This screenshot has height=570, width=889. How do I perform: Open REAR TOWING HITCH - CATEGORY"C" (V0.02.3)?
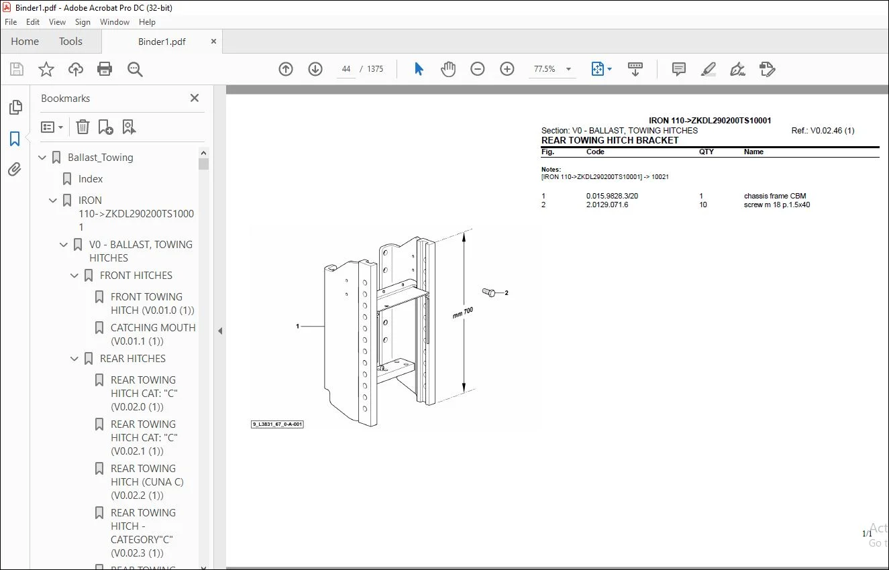[144, 533]
